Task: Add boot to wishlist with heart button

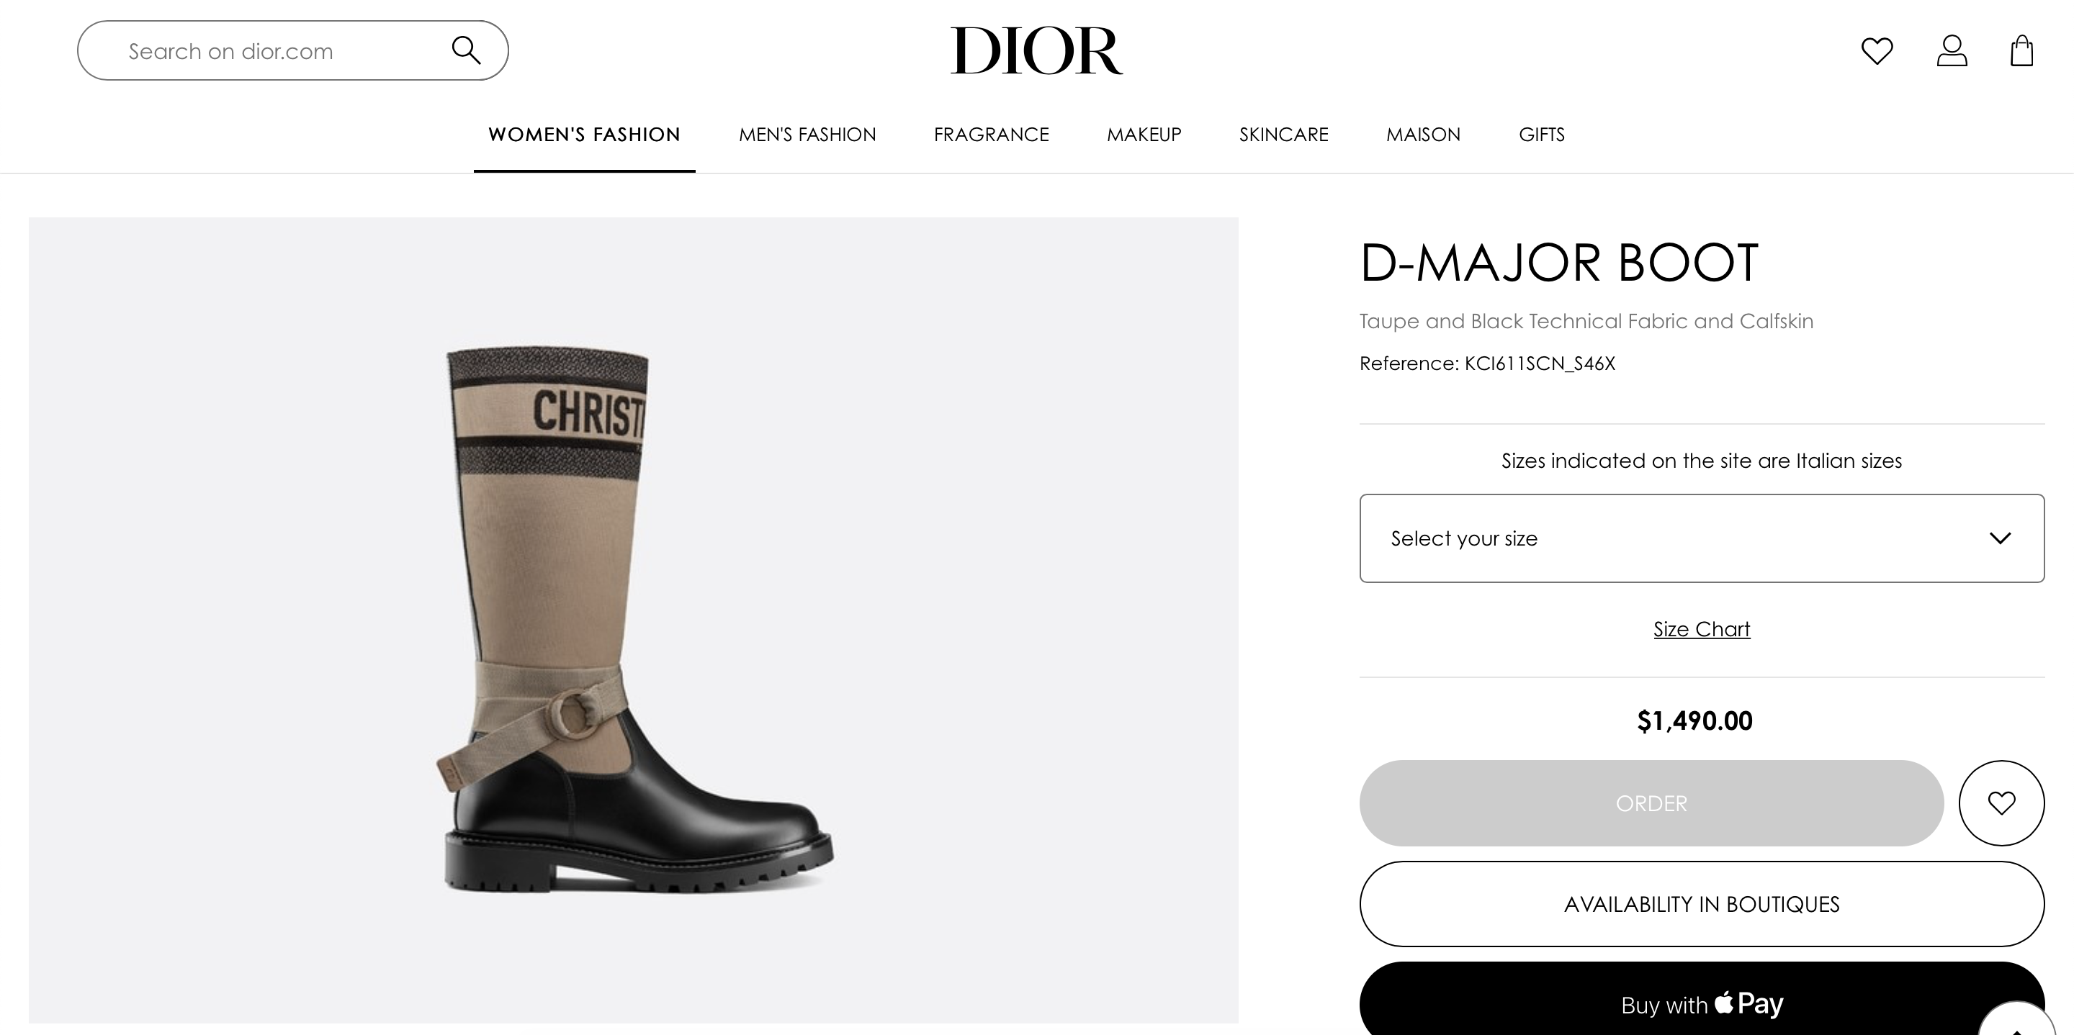Action: click(2001, 803)
